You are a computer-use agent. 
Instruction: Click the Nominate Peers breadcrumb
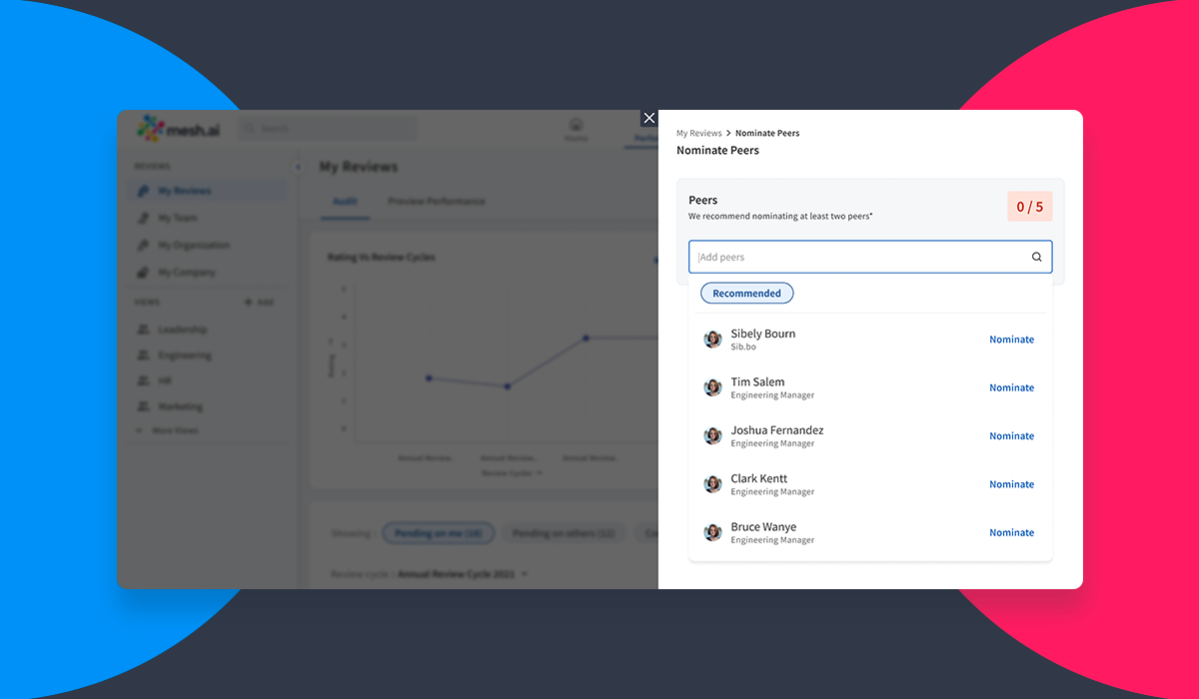click(x=767, y=133)
